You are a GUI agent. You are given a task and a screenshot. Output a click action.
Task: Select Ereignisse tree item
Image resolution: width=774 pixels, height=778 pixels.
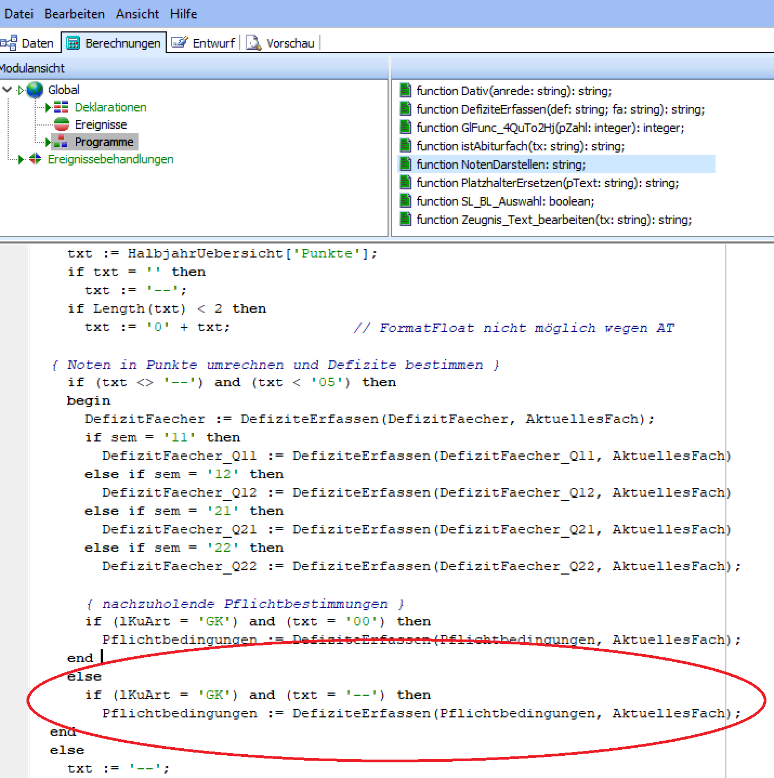(x=101, y=124)
